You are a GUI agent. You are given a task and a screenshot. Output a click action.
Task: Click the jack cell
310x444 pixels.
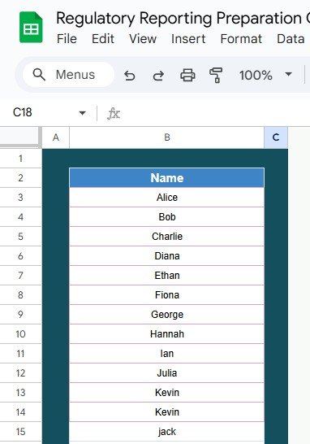pos(166,432)
